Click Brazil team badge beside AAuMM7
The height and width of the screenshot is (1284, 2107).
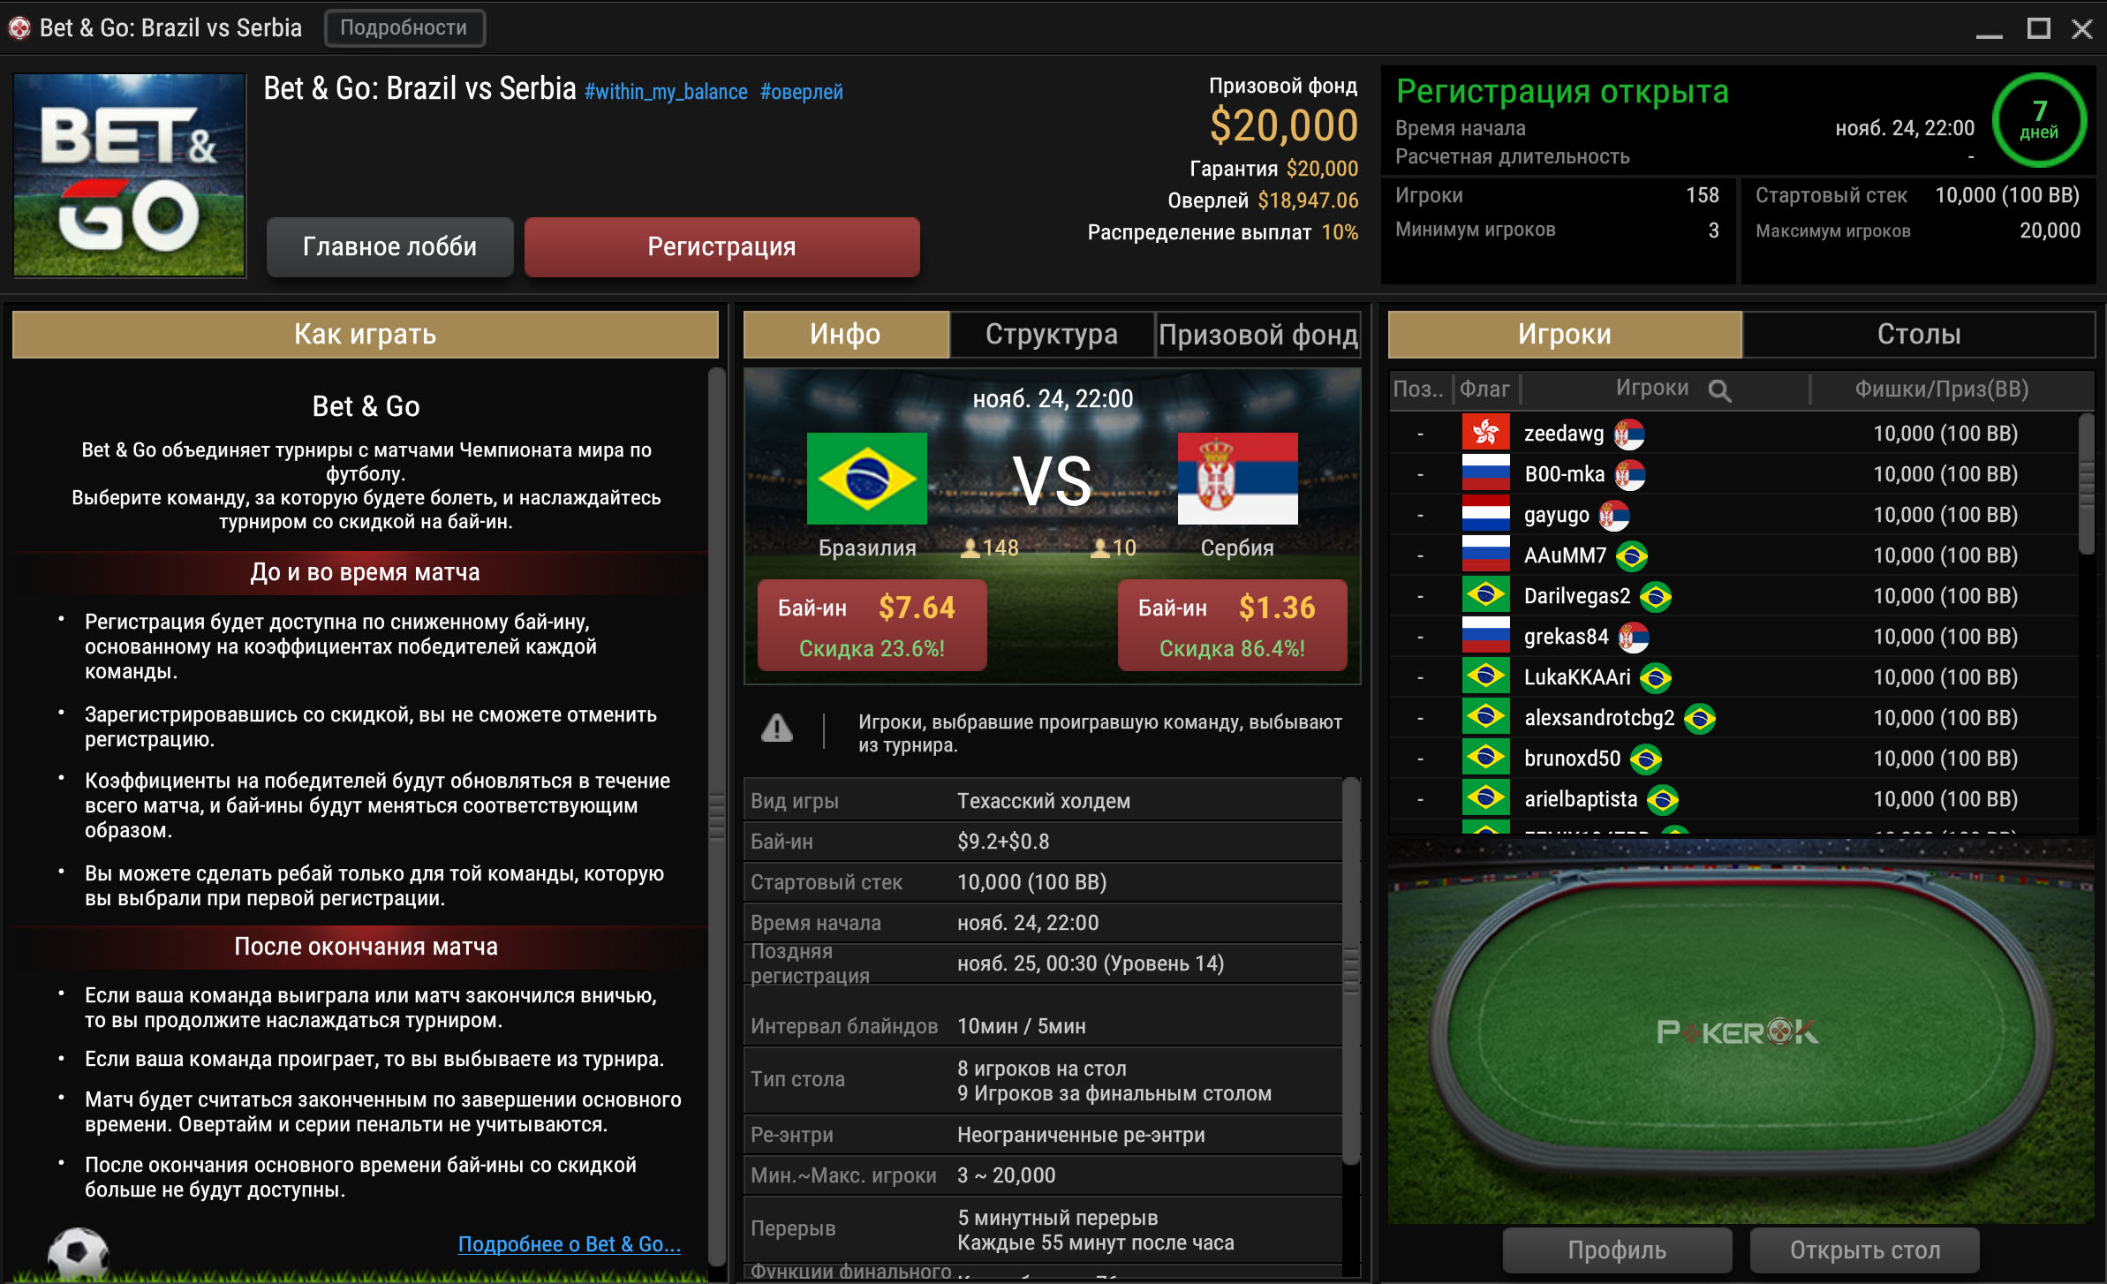1631,556
